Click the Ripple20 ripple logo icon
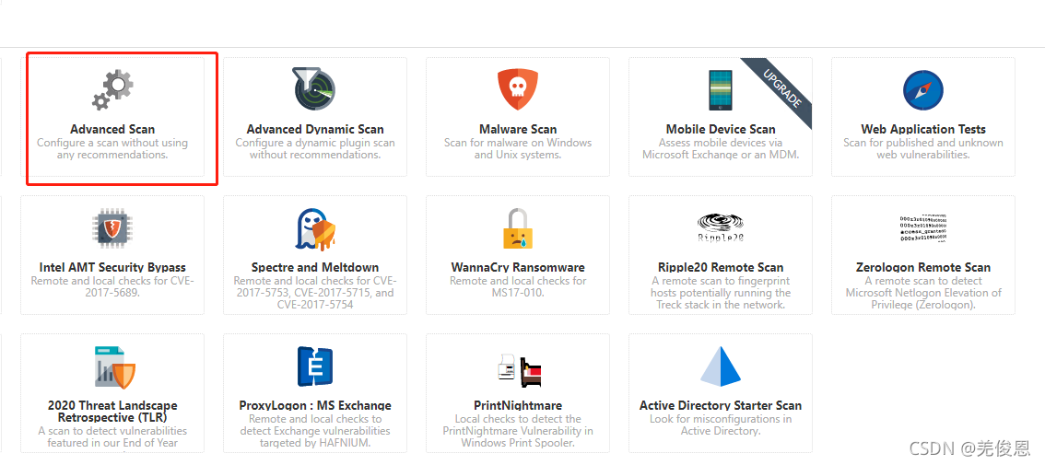The image size is (1045, 465). (720, 228)
